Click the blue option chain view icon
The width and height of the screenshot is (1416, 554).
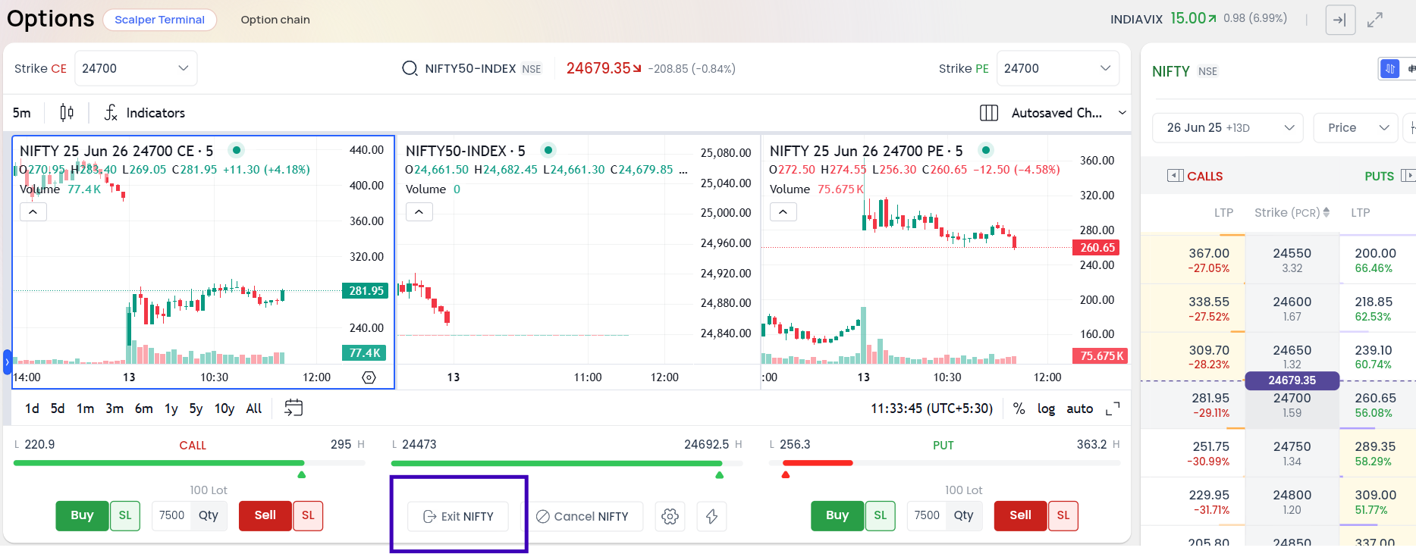[x=1390, y=69]
